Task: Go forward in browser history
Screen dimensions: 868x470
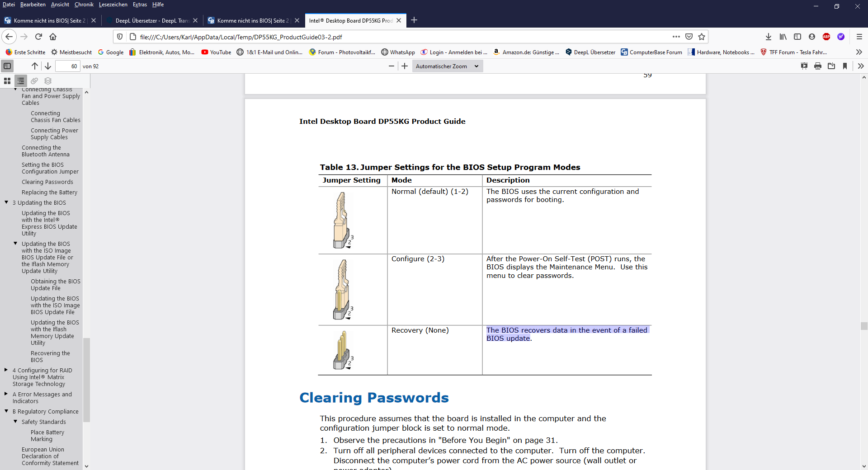Action: [x=24, y=37]
